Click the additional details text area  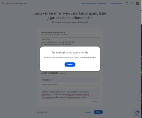pos(70,94)
